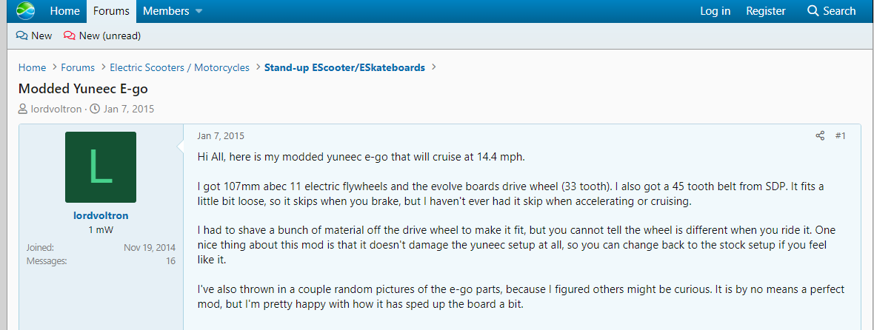874x330 pixels.
Task: Click the search magnifier icon
Action: pyautogui.click(x=813, y=11)
